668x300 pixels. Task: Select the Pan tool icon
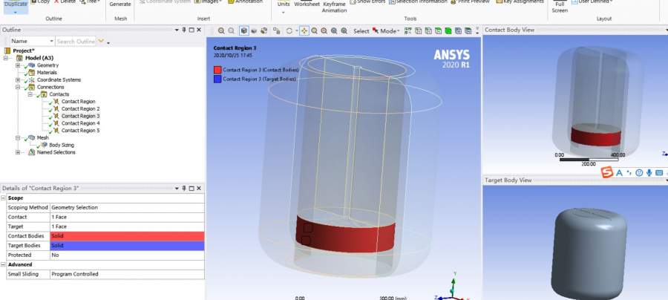tap(304, 31)
